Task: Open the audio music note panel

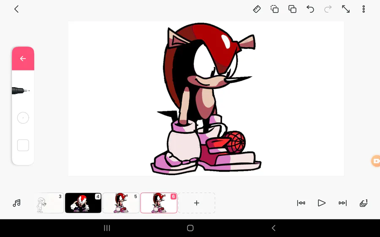Action: (16, 203)
